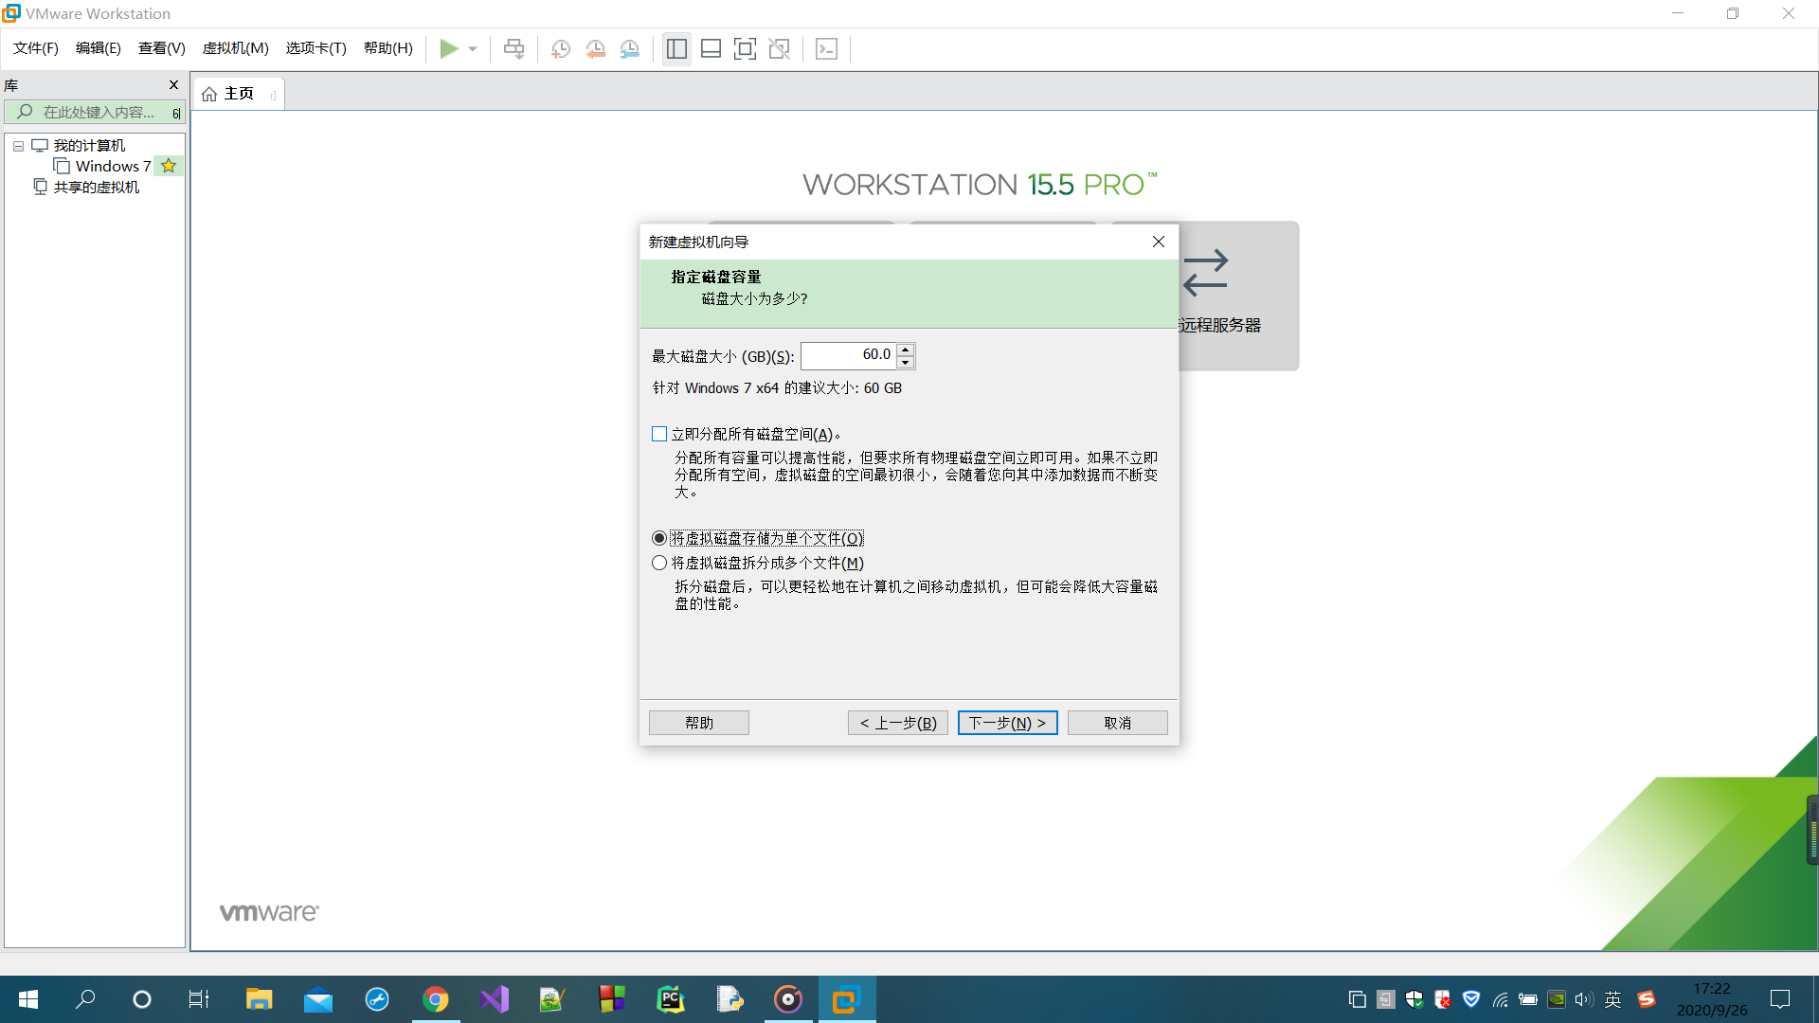
Task: Open the 虚拟机(M) menu
Action: pos(235,48)
